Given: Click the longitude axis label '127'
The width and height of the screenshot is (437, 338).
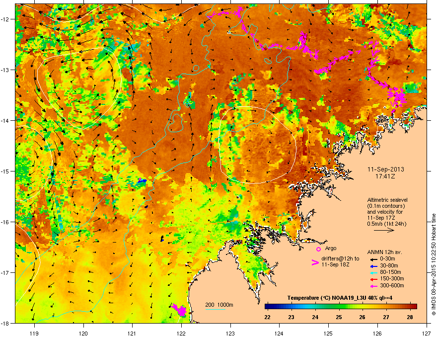Looking at the screenshot, I should 427,333.
